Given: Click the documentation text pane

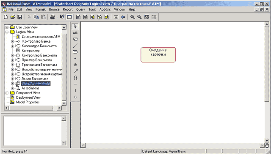Looking at the screenshot, I should click(x=33, y=130).
